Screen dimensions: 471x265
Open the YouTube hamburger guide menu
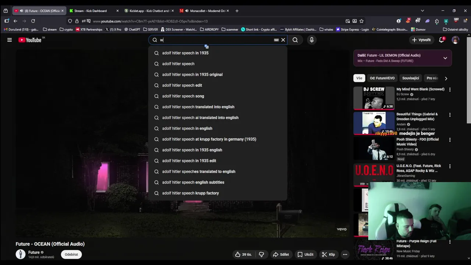(10, 40)
